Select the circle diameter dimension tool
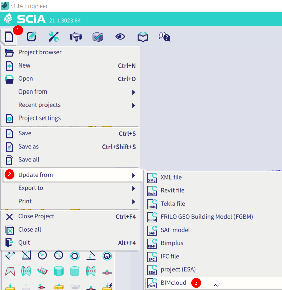The image size is (282, 290). pos(59,255)
